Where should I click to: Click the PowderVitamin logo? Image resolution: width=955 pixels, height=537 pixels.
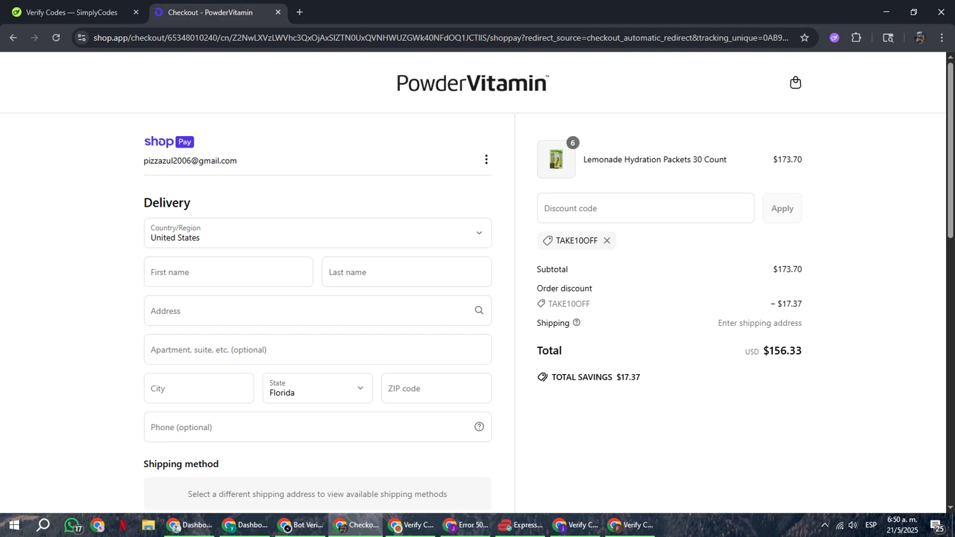(472, 83)
